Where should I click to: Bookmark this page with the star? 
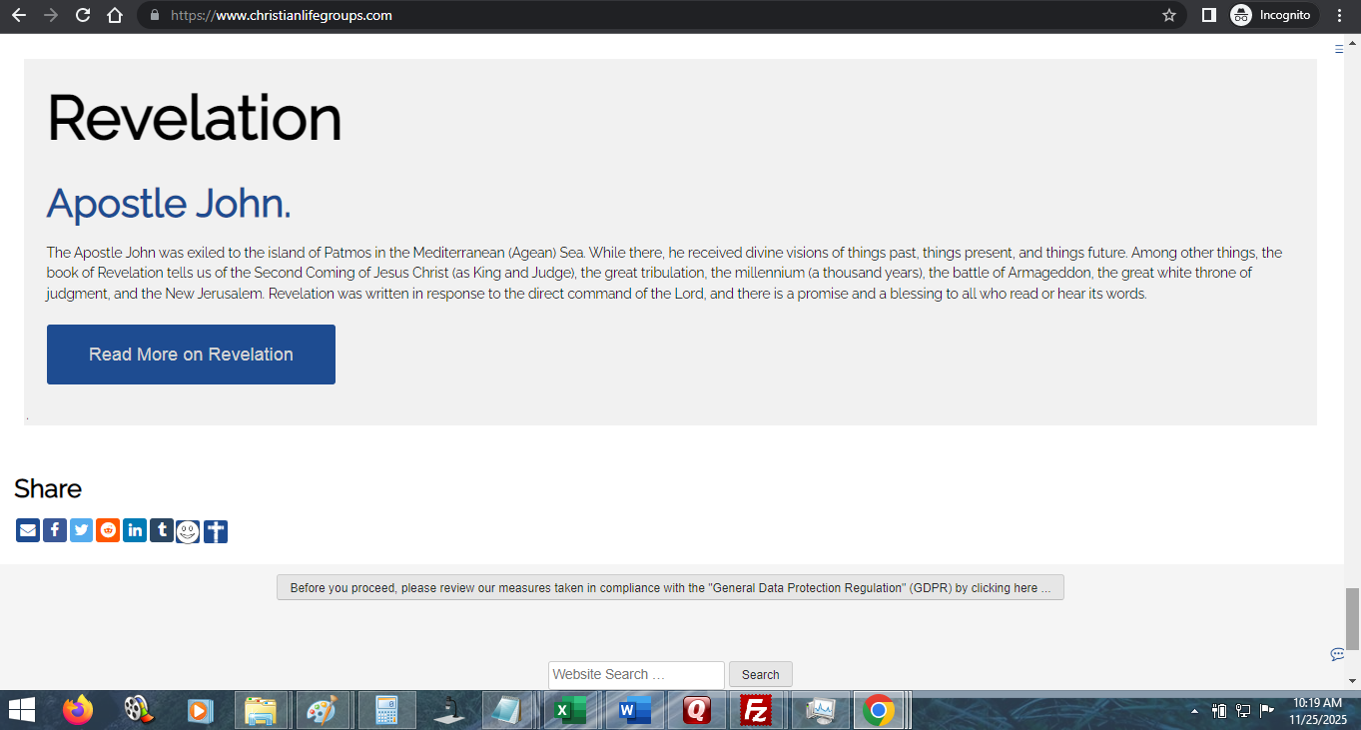point(1169,15)
